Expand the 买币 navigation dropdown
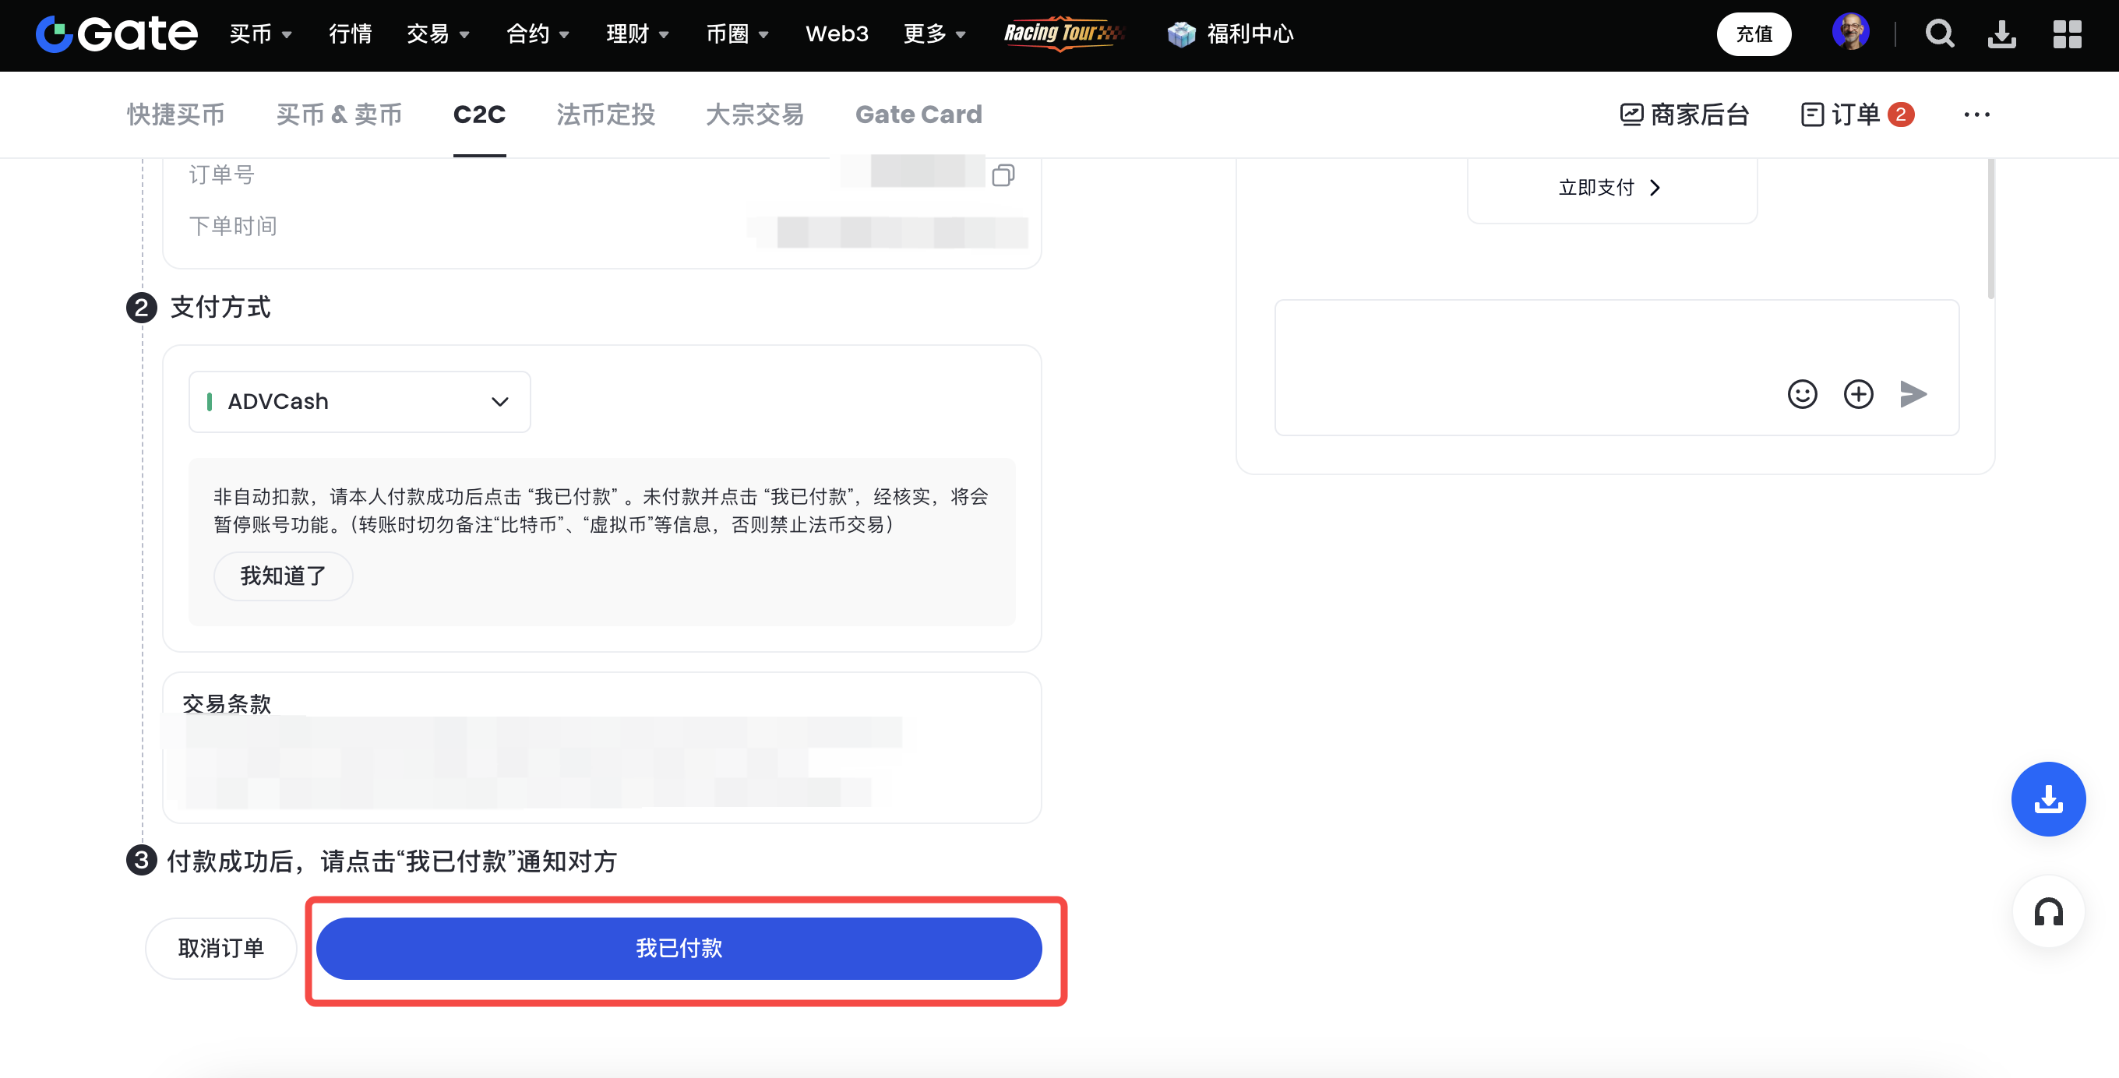The width and height of the screenshot is (2119, 1078). 260,34
